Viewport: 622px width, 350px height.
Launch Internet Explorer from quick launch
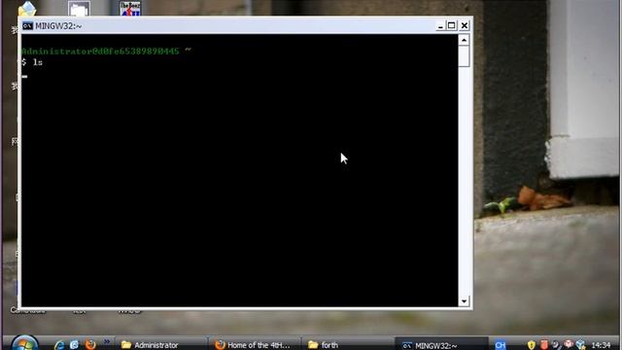pos(59,345)
